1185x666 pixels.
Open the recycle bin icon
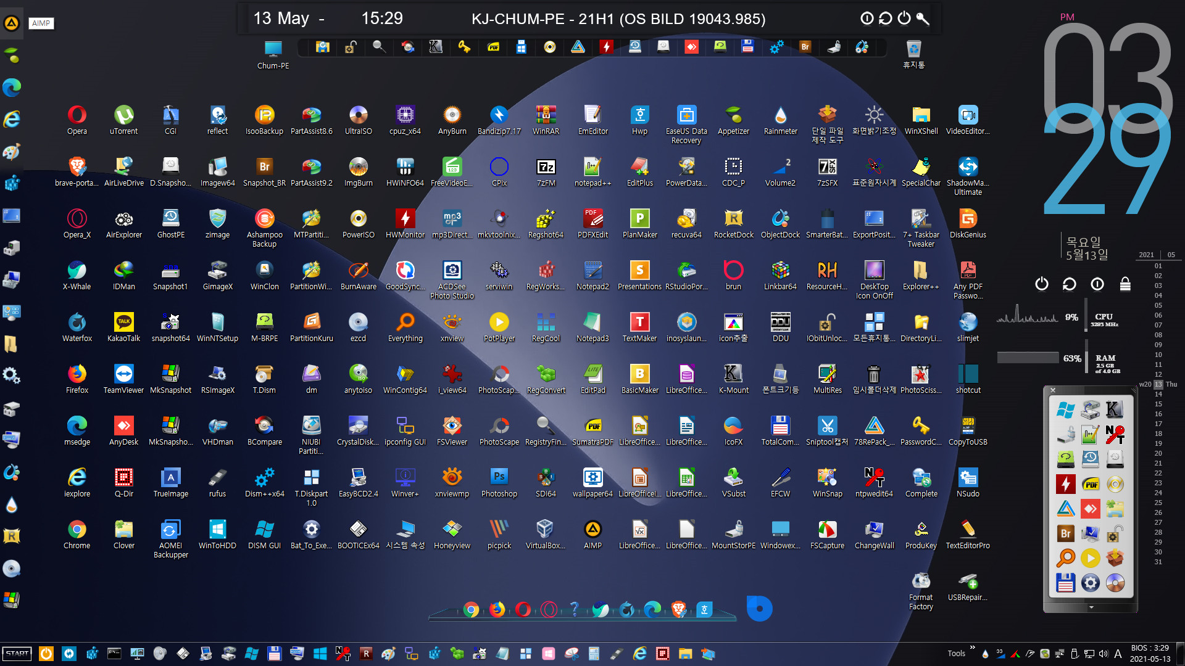(914, 54)
